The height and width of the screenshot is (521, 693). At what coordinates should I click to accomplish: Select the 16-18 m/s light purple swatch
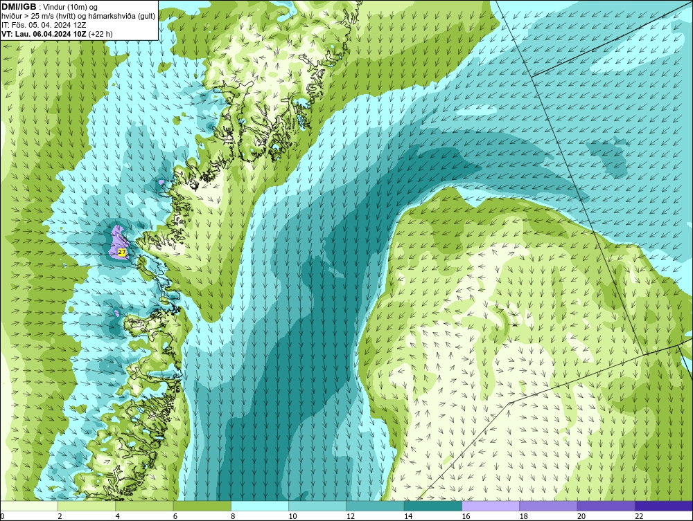pyautogui.click(x=491, y=506)
